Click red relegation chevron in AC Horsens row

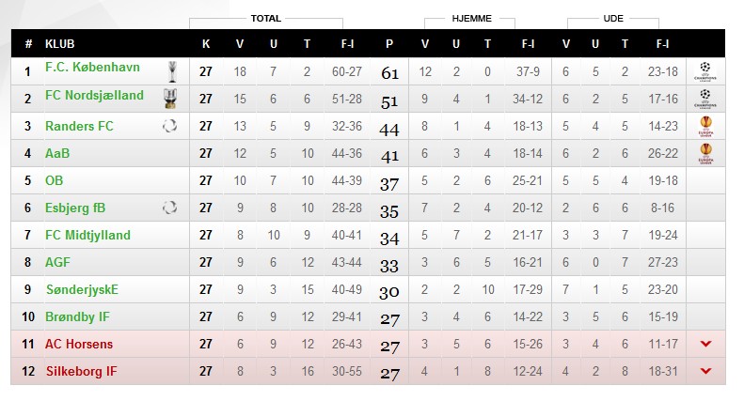pos(705,344)
